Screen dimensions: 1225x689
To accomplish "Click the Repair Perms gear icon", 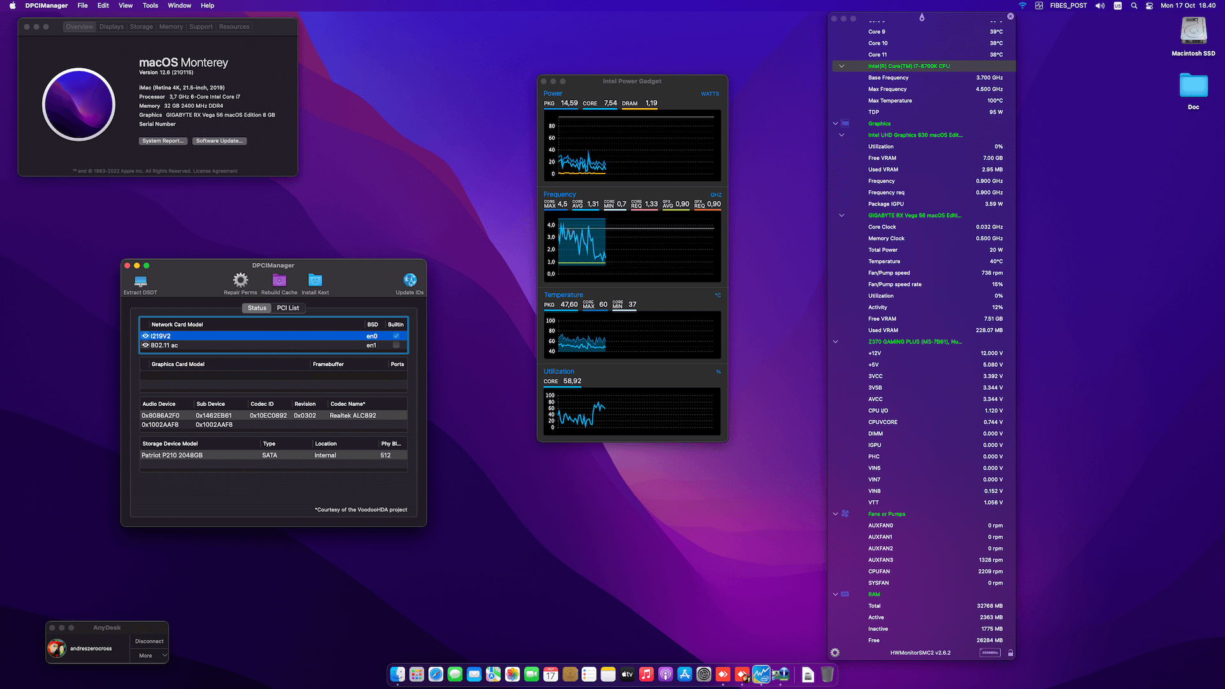I will (x=241, y=280).
